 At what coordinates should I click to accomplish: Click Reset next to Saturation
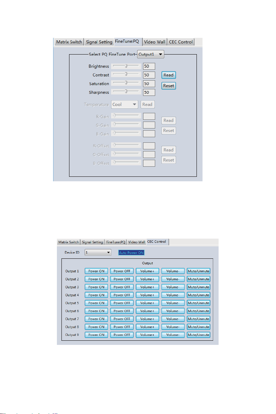pyautogui.click(x=169, y=86)
